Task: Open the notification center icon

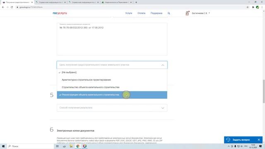Action: click(x=260, y=146)
